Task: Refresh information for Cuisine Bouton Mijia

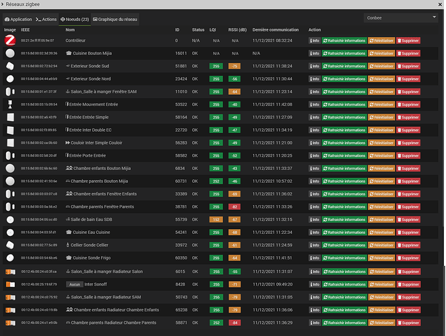Action: pyautogui.click(x=344, y=53)
